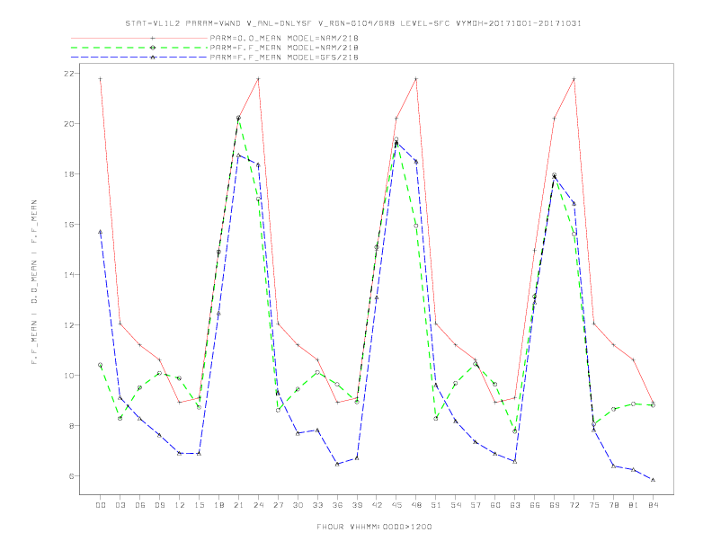712x550 pixels.
Task: Click x-axis forecast hour label 24
Action: coord(258,505)
